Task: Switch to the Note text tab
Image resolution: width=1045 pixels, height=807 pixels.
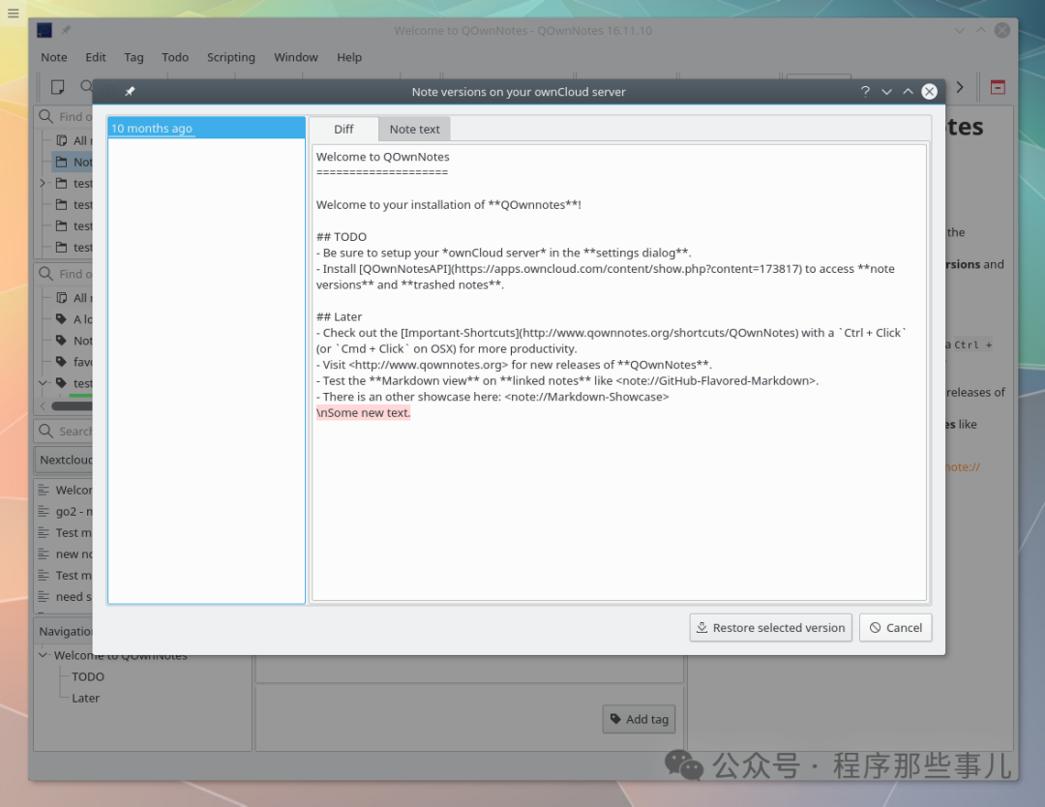Action: [414, 130]
